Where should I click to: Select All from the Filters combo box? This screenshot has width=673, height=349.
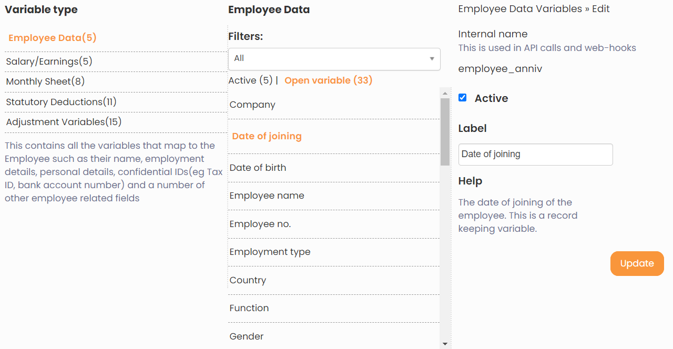point(334,59)
